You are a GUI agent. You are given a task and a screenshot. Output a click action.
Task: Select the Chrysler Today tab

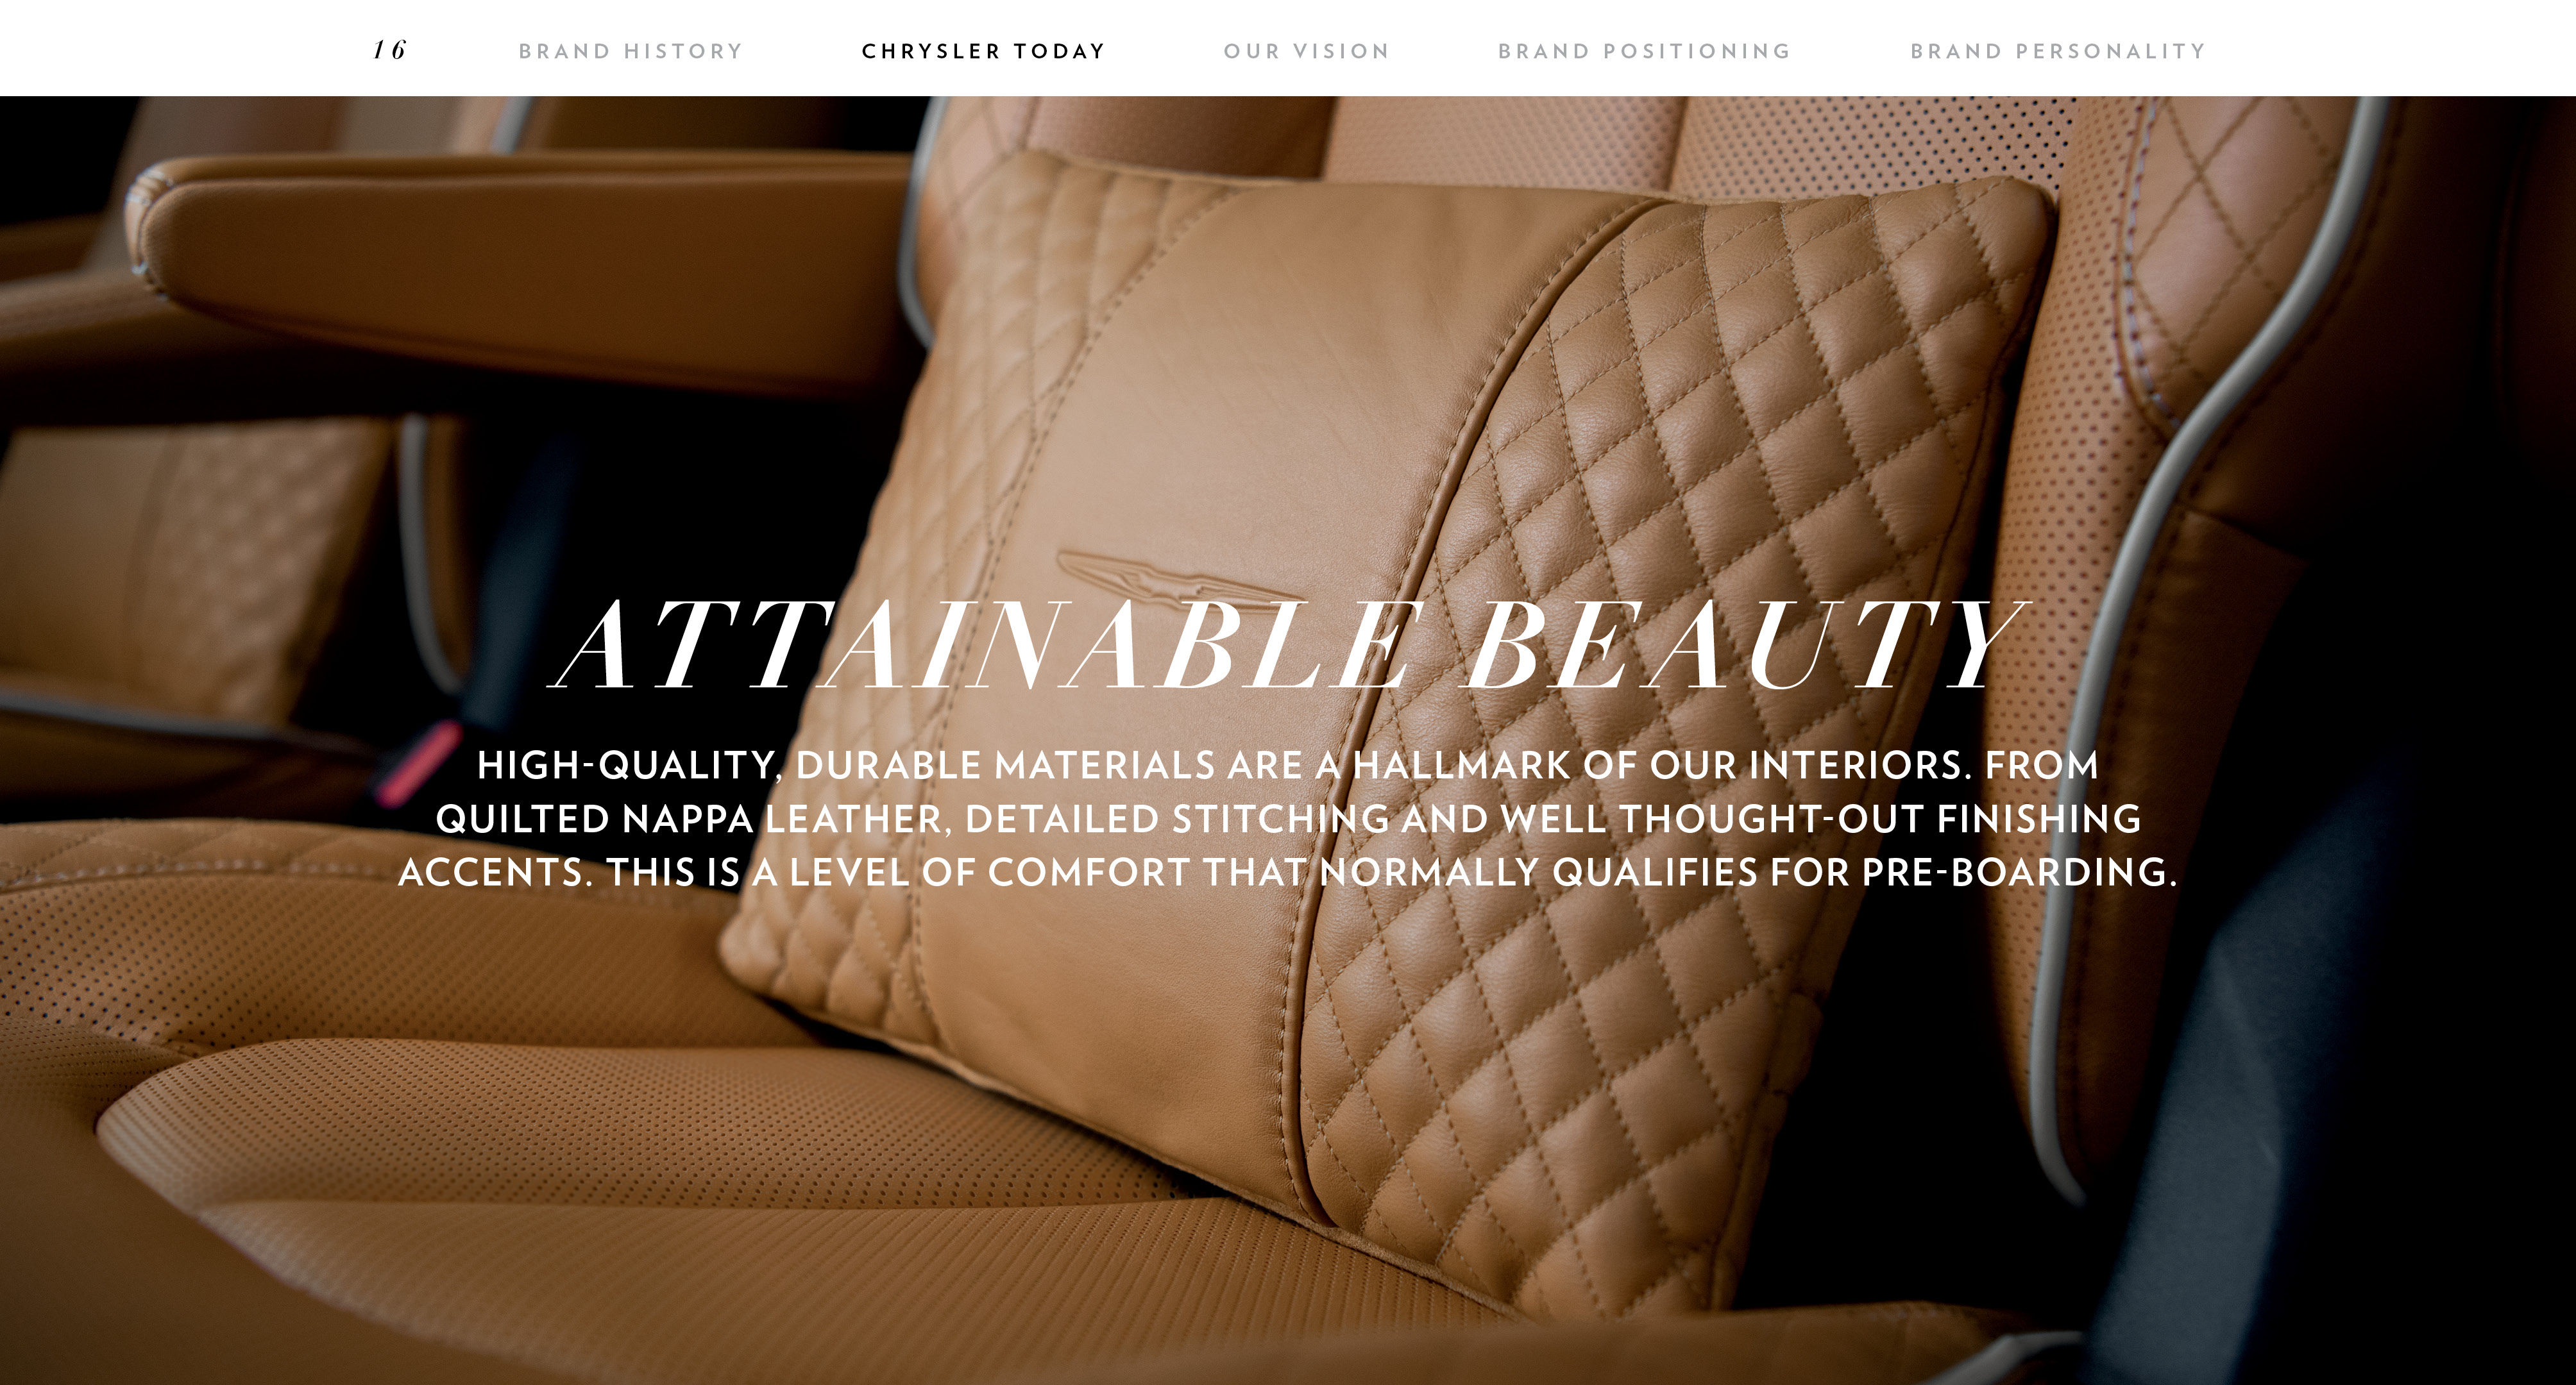984,51
